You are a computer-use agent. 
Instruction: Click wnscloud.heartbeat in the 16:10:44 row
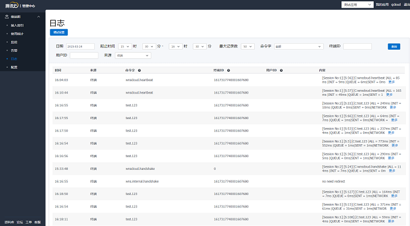pos(139,93)
